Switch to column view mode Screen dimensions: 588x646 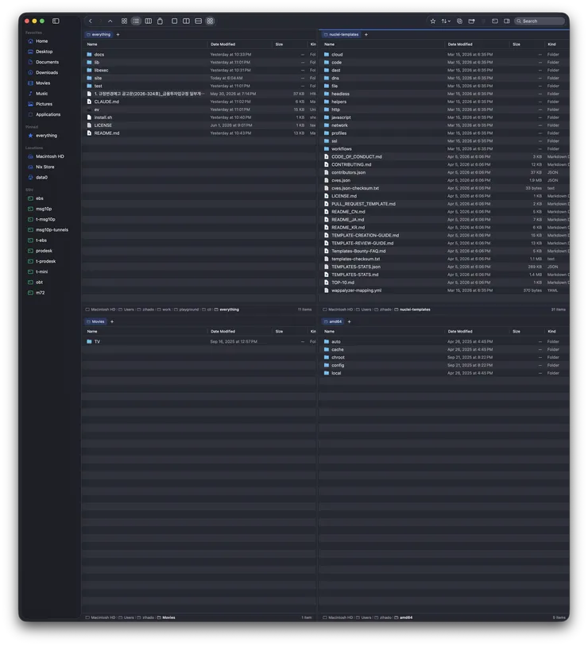click(148, 21)
